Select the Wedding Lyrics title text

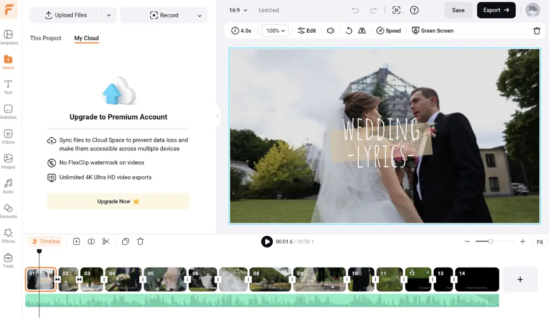coord(382,142)
